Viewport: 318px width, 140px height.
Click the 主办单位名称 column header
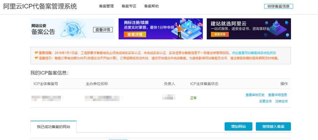97,84
